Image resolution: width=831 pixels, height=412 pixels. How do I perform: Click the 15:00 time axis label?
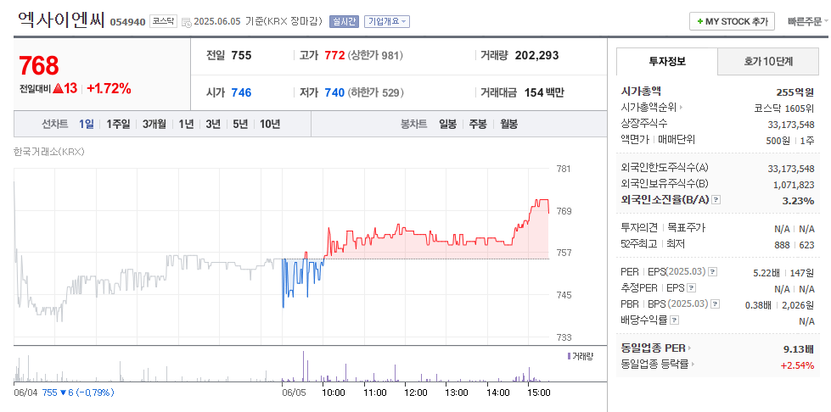pos(540,393)
